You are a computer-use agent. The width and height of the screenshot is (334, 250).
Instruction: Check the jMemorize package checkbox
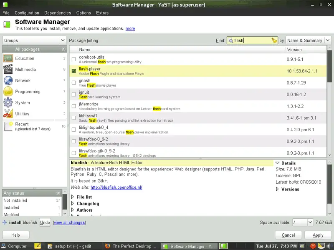pyautogui.click(x=74, y=106)
